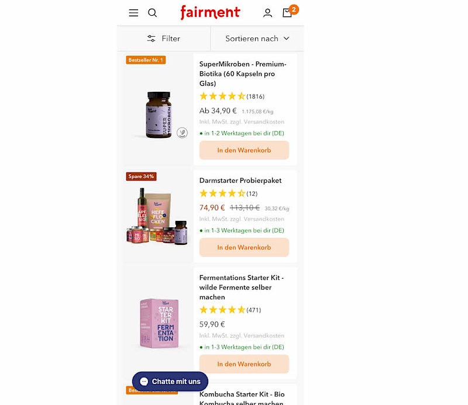Image resolution: width=468 pixels, height=405 pixels.
Task: Open the Kombucha Starter Kit title
Action: (x=242, y=399)
